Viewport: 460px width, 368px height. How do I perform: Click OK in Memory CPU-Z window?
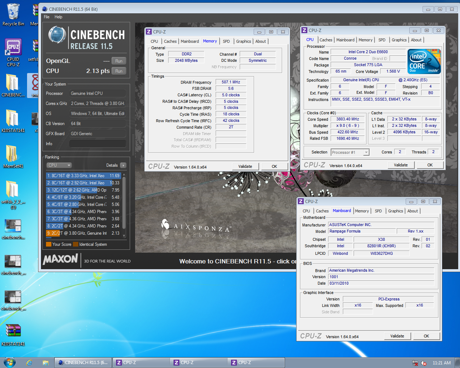pos(274,166)
